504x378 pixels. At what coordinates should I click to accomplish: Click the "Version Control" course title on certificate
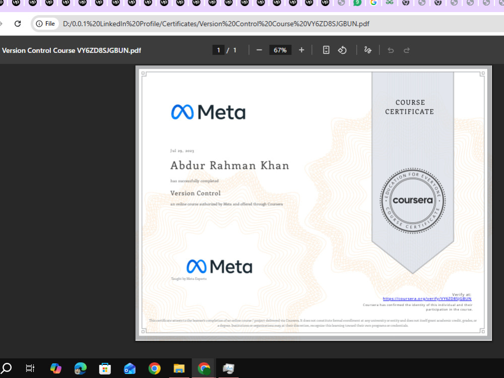click(x=196, y=193)
